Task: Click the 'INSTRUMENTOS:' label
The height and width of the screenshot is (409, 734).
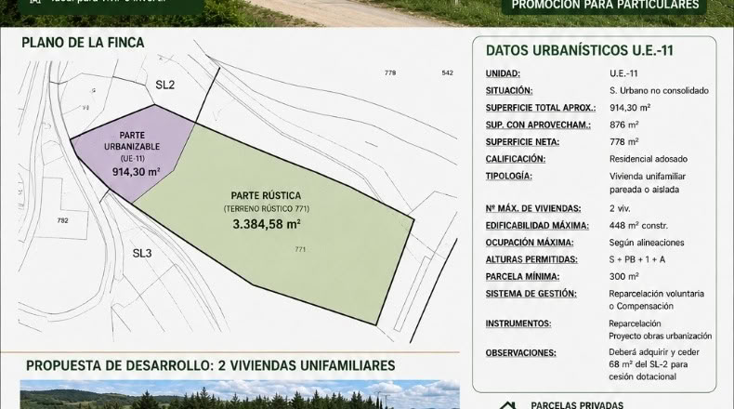Action: click(x=518, y=323)
